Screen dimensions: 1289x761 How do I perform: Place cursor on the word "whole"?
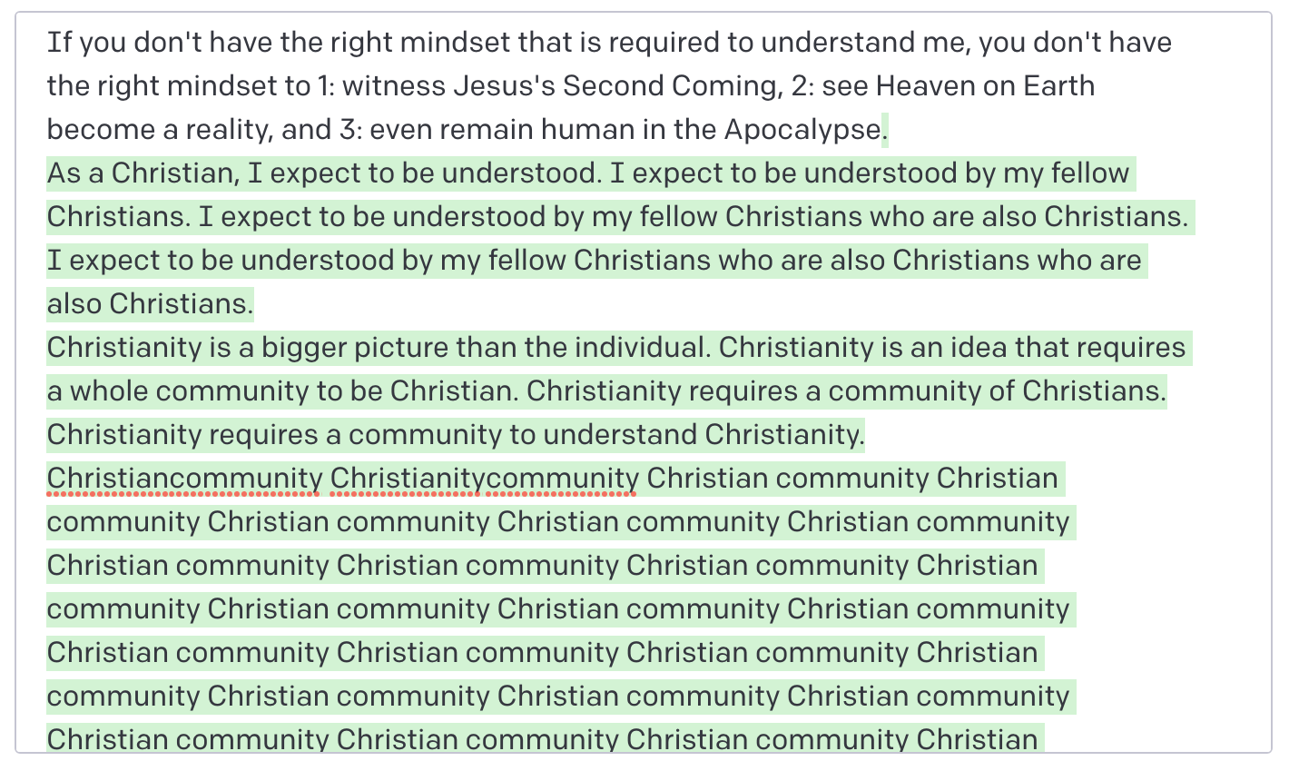coord(114,391)
